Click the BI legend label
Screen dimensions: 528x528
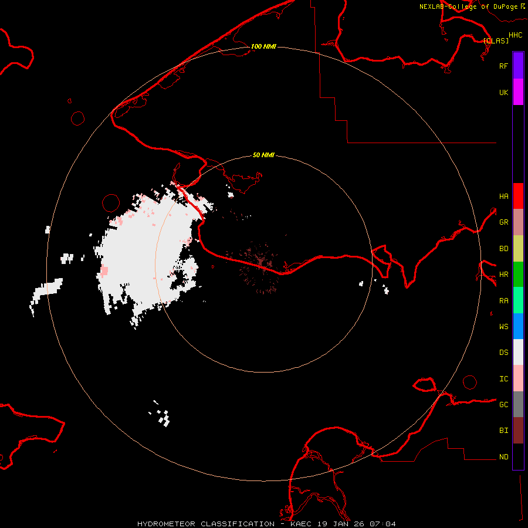coord(503,431)
